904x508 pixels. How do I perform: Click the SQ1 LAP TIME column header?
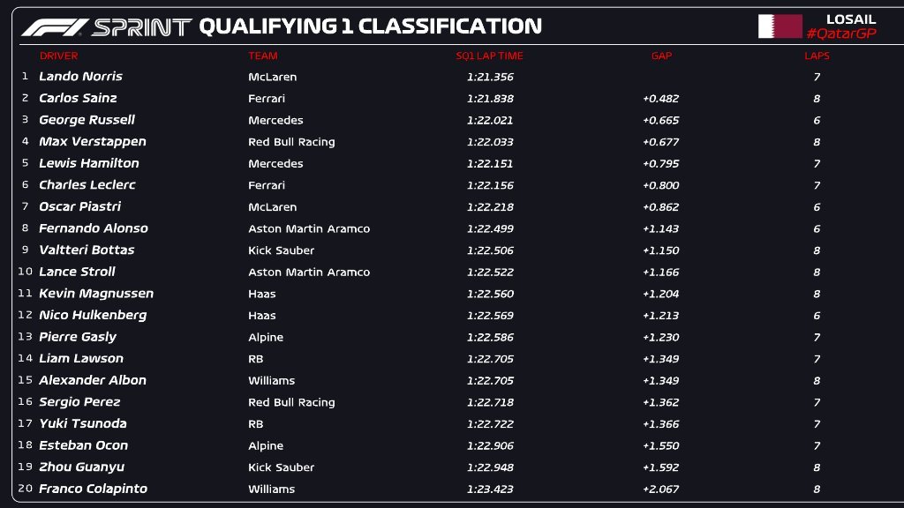(489, 56)
